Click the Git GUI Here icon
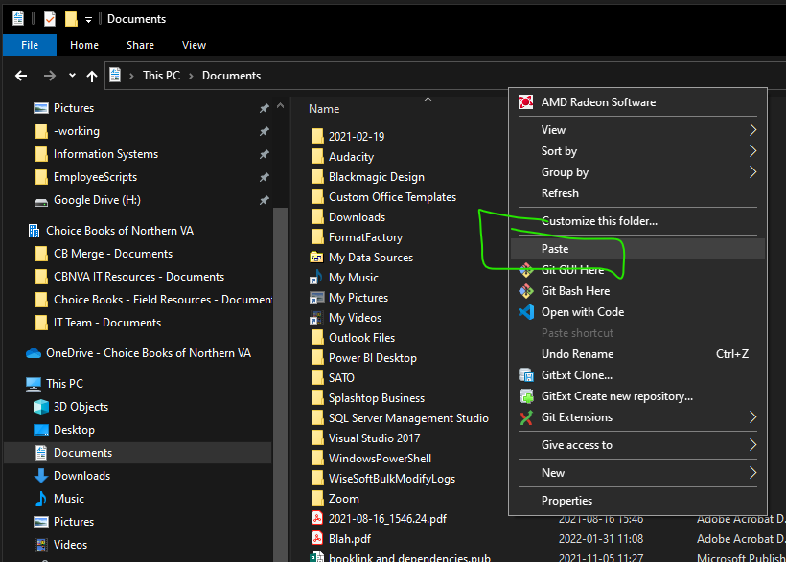 click(526, 270)
